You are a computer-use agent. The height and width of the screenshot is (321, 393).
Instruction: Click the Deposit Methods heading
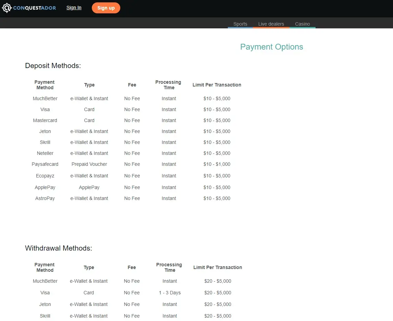[x=53, y=66]
